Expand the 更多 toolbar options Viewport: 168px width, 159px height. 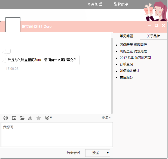(106, 118)
